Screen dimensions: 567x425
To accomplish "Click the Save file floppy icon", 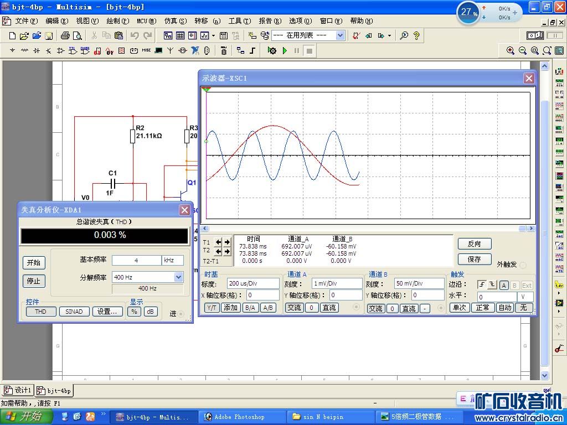I will 49,35.
